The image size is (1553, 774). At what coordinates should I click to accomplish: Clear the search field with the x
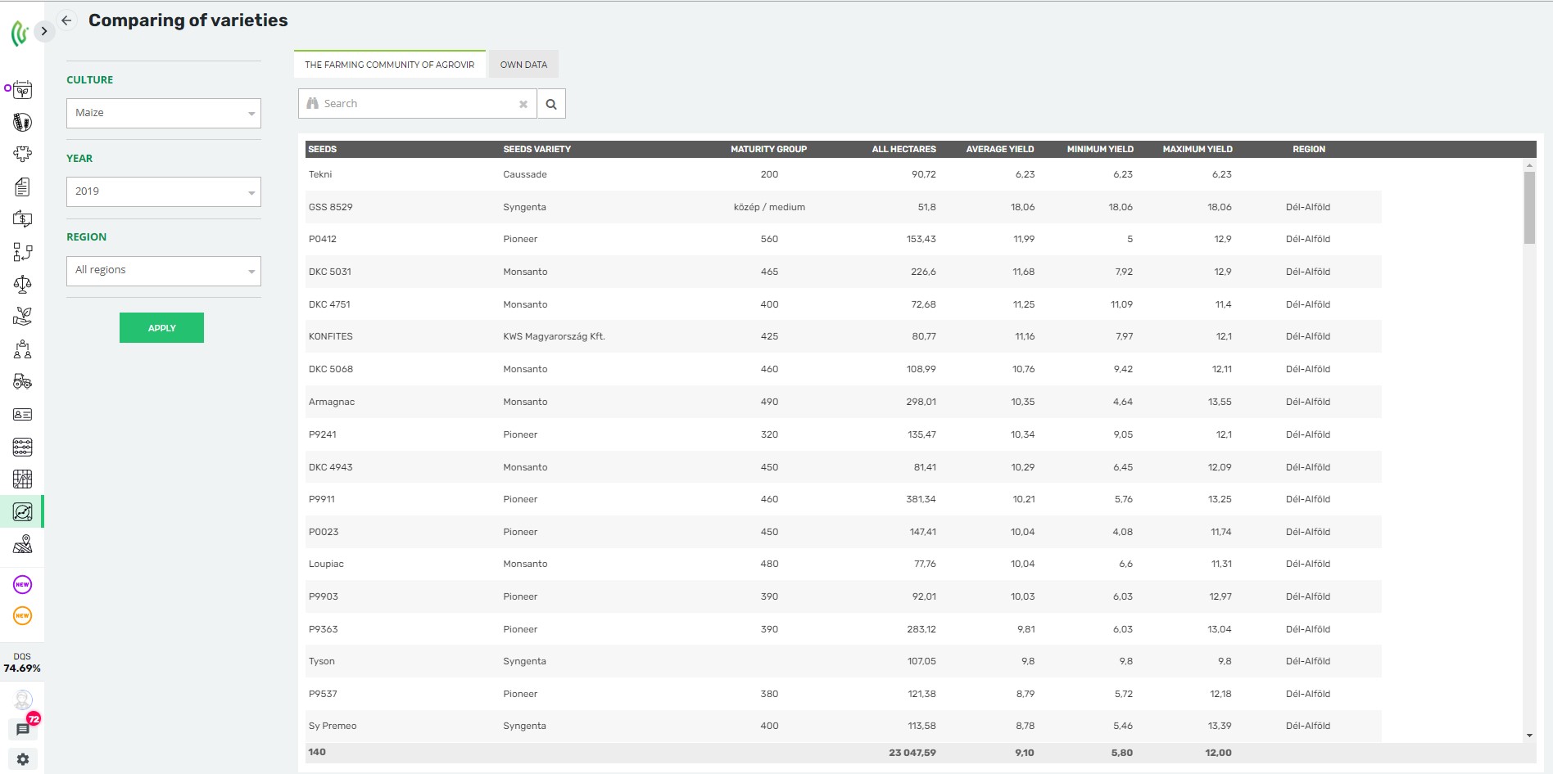(x=523, y=104)
